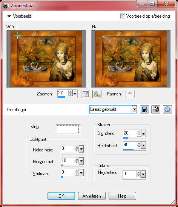Open the Zoomen value dropdown arrow
This screenshot has width=178, height=207.
pos(75,94)
